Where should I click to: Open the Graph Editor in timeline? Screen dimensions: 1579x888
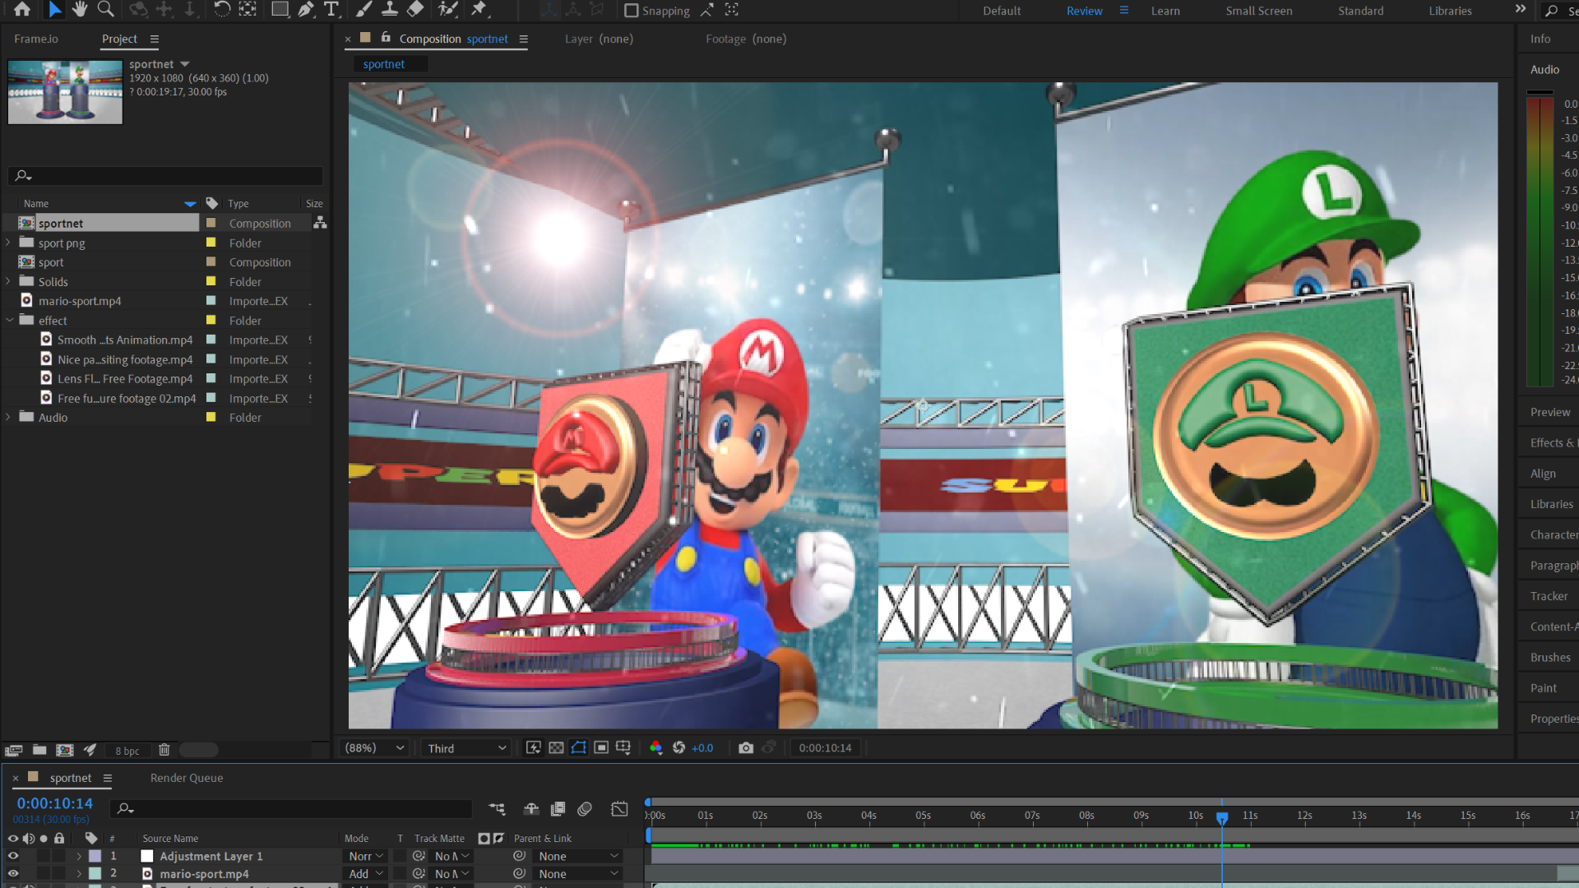(619, 809)
